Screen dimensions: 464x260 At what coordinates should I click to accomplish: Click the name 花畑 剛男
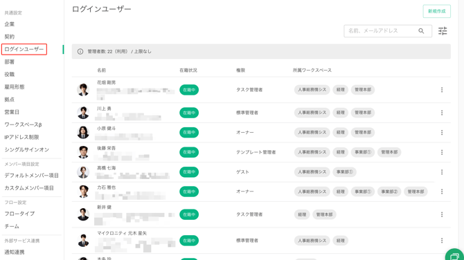click(x=106, y=82)
